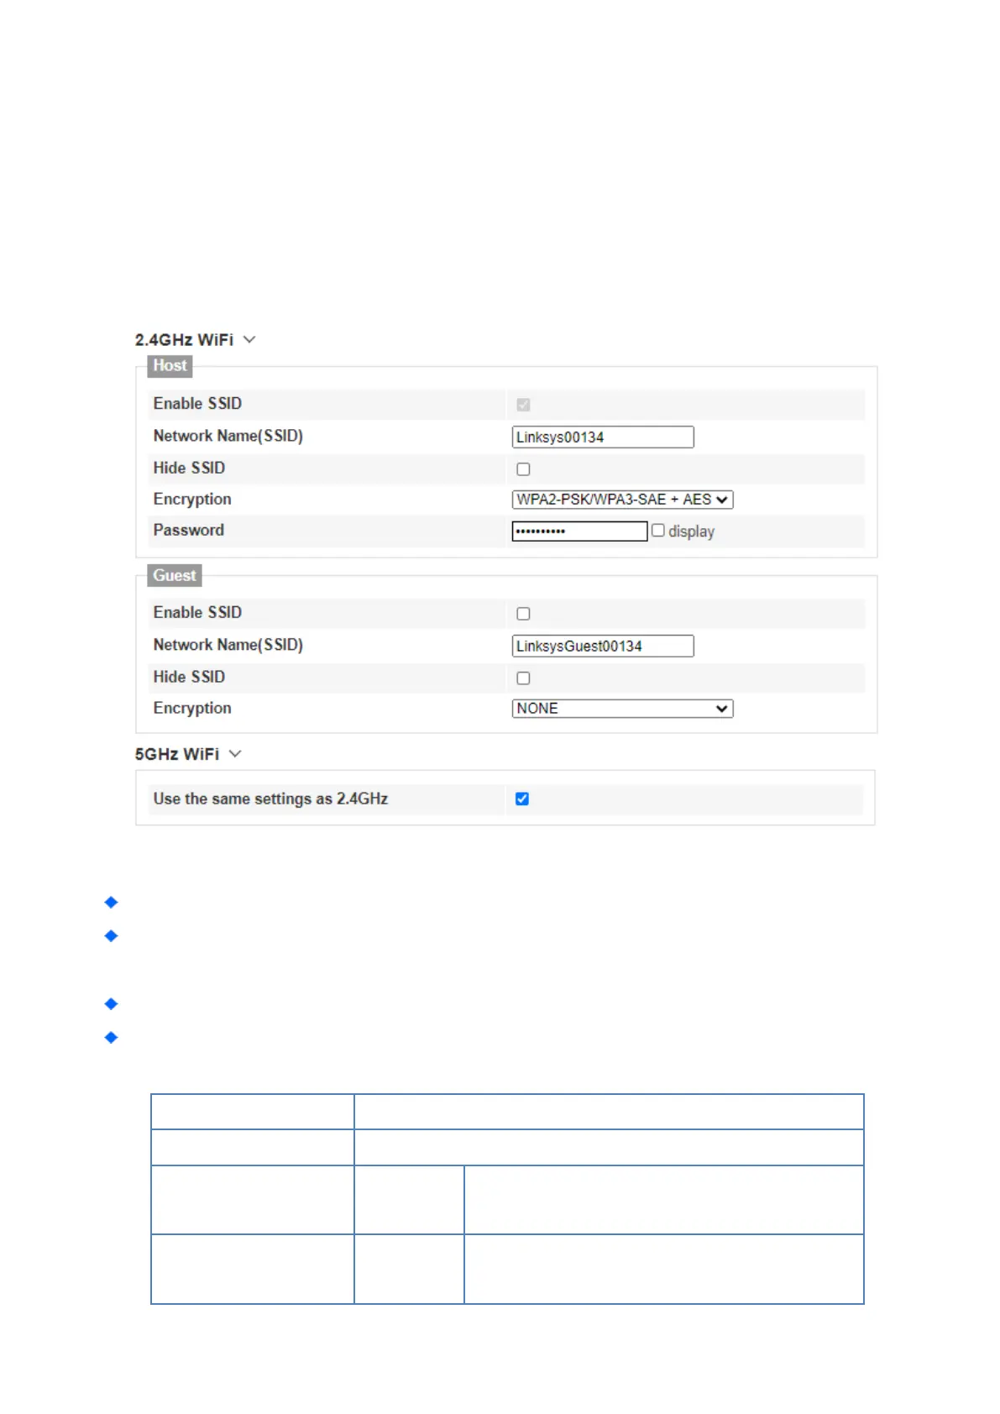Click into the Host Password field
Viewport: 1000px width, 1414px height.
(579, 532)
